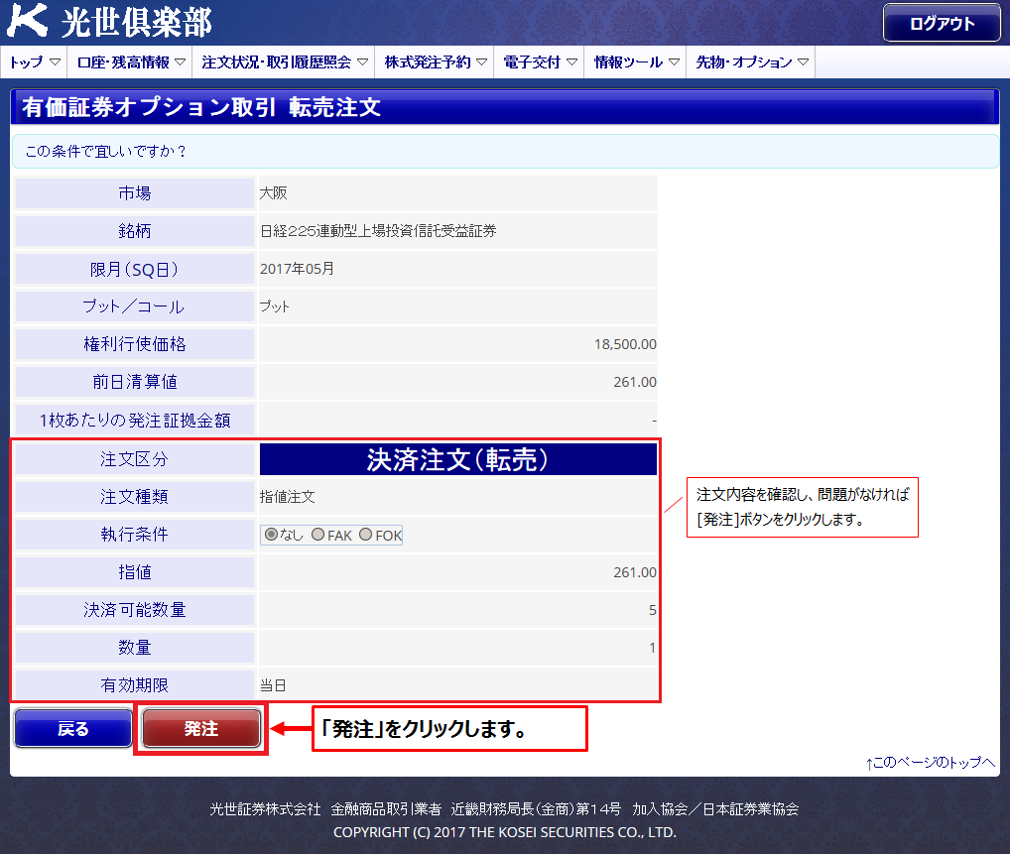Open the 注文状況・取引履歴照会 menu

pyautogui.click(x=284, y=61)
